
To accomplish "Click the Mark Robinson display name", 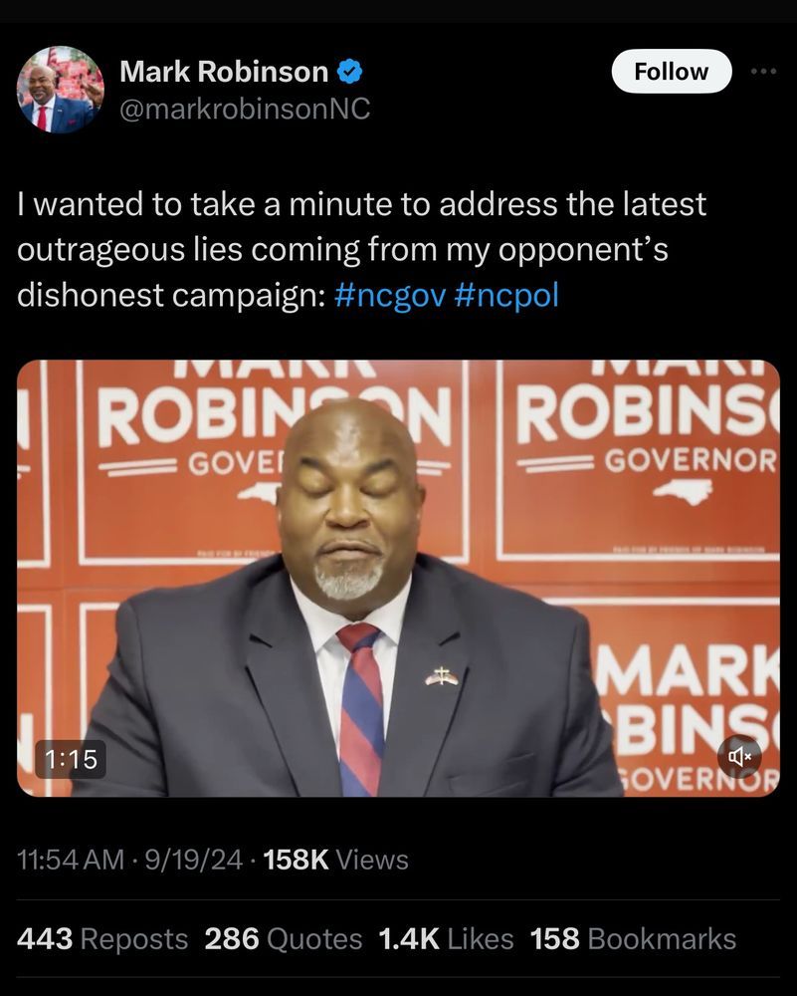I will [224, 71].
